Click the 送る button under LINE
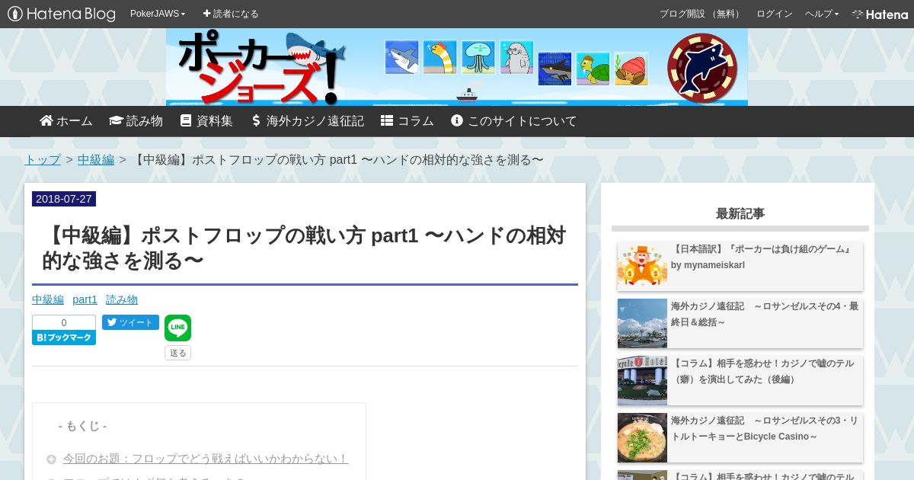This screenshot has height=480, width=914. [x=177, y=353]
